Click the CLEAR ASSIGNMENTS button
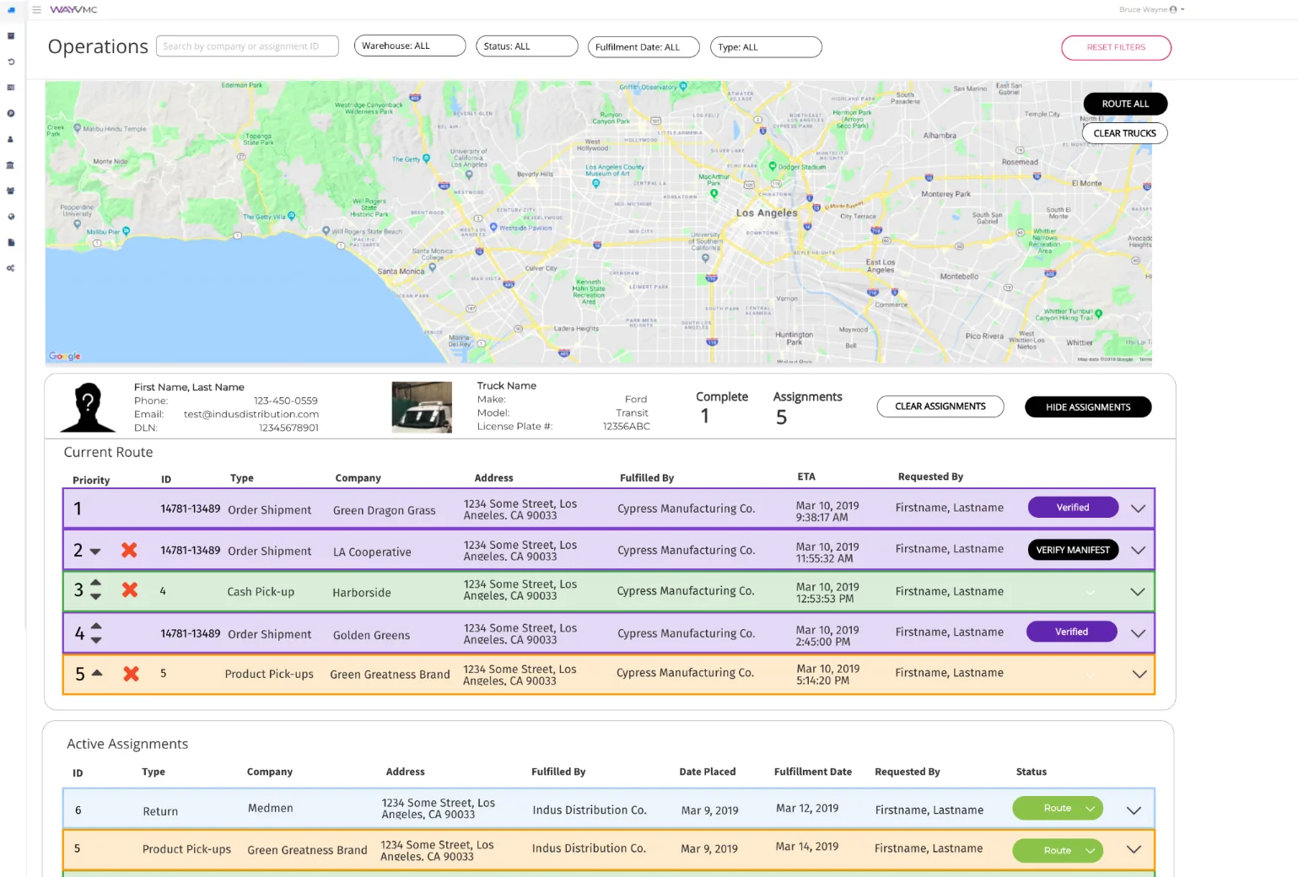Viewport: 1298px width, 877px height. pyautogui.click(x=940, y=406)
